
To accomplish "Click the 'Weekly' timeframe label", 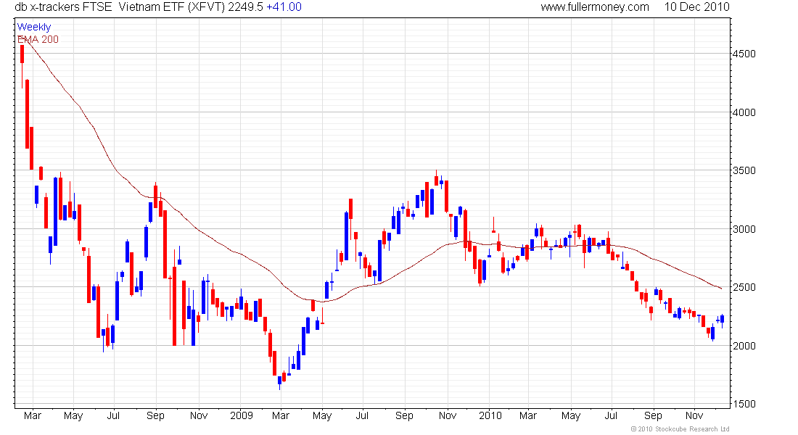I will (34, 27).
